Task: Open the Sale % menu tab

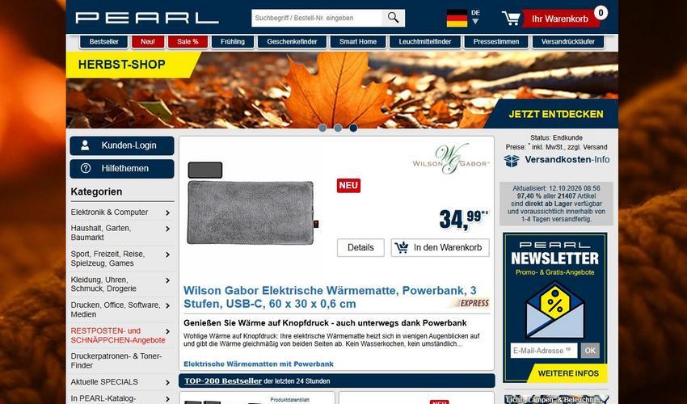Action: pyautogui.click(x=188, y=42)
